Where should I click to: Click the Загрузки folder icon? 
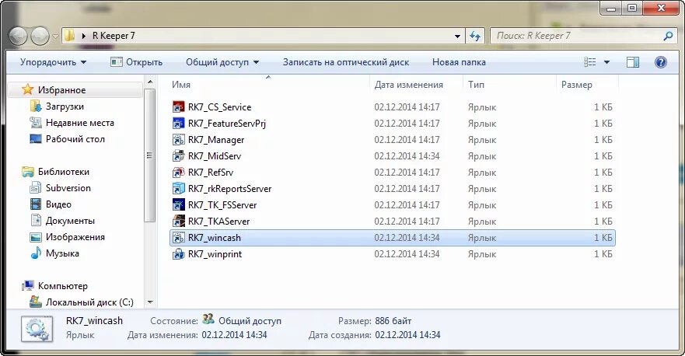point(36,106)
